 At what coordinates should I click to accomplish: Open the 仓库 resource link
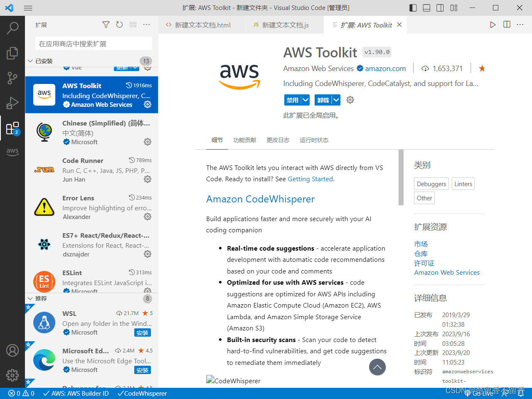coord(421,254)
